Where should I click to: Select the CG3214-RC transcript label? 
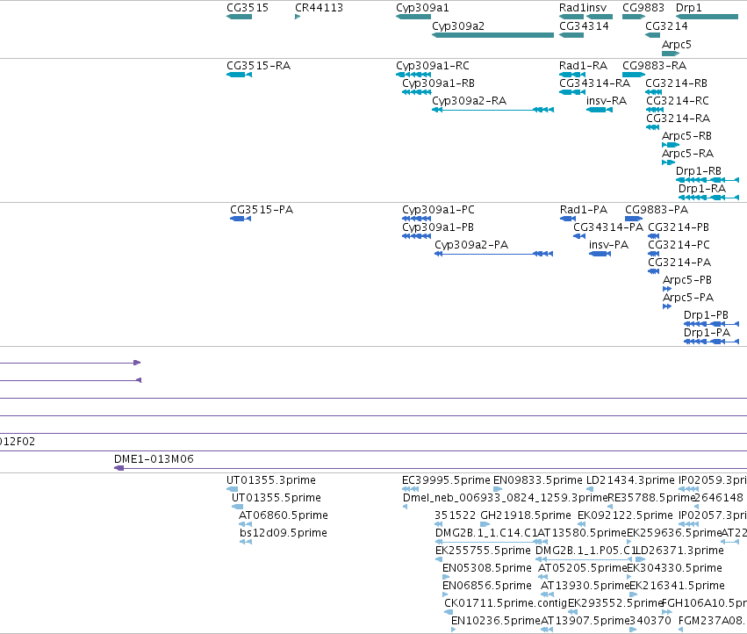point(678,101)
